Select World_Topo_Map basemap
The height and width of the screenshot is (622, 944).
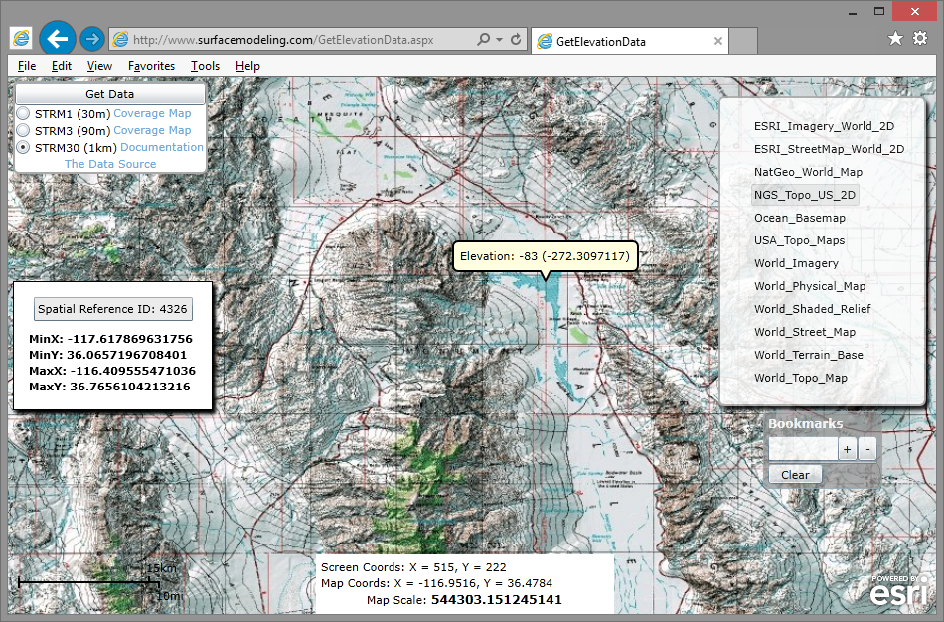point(801,378)
